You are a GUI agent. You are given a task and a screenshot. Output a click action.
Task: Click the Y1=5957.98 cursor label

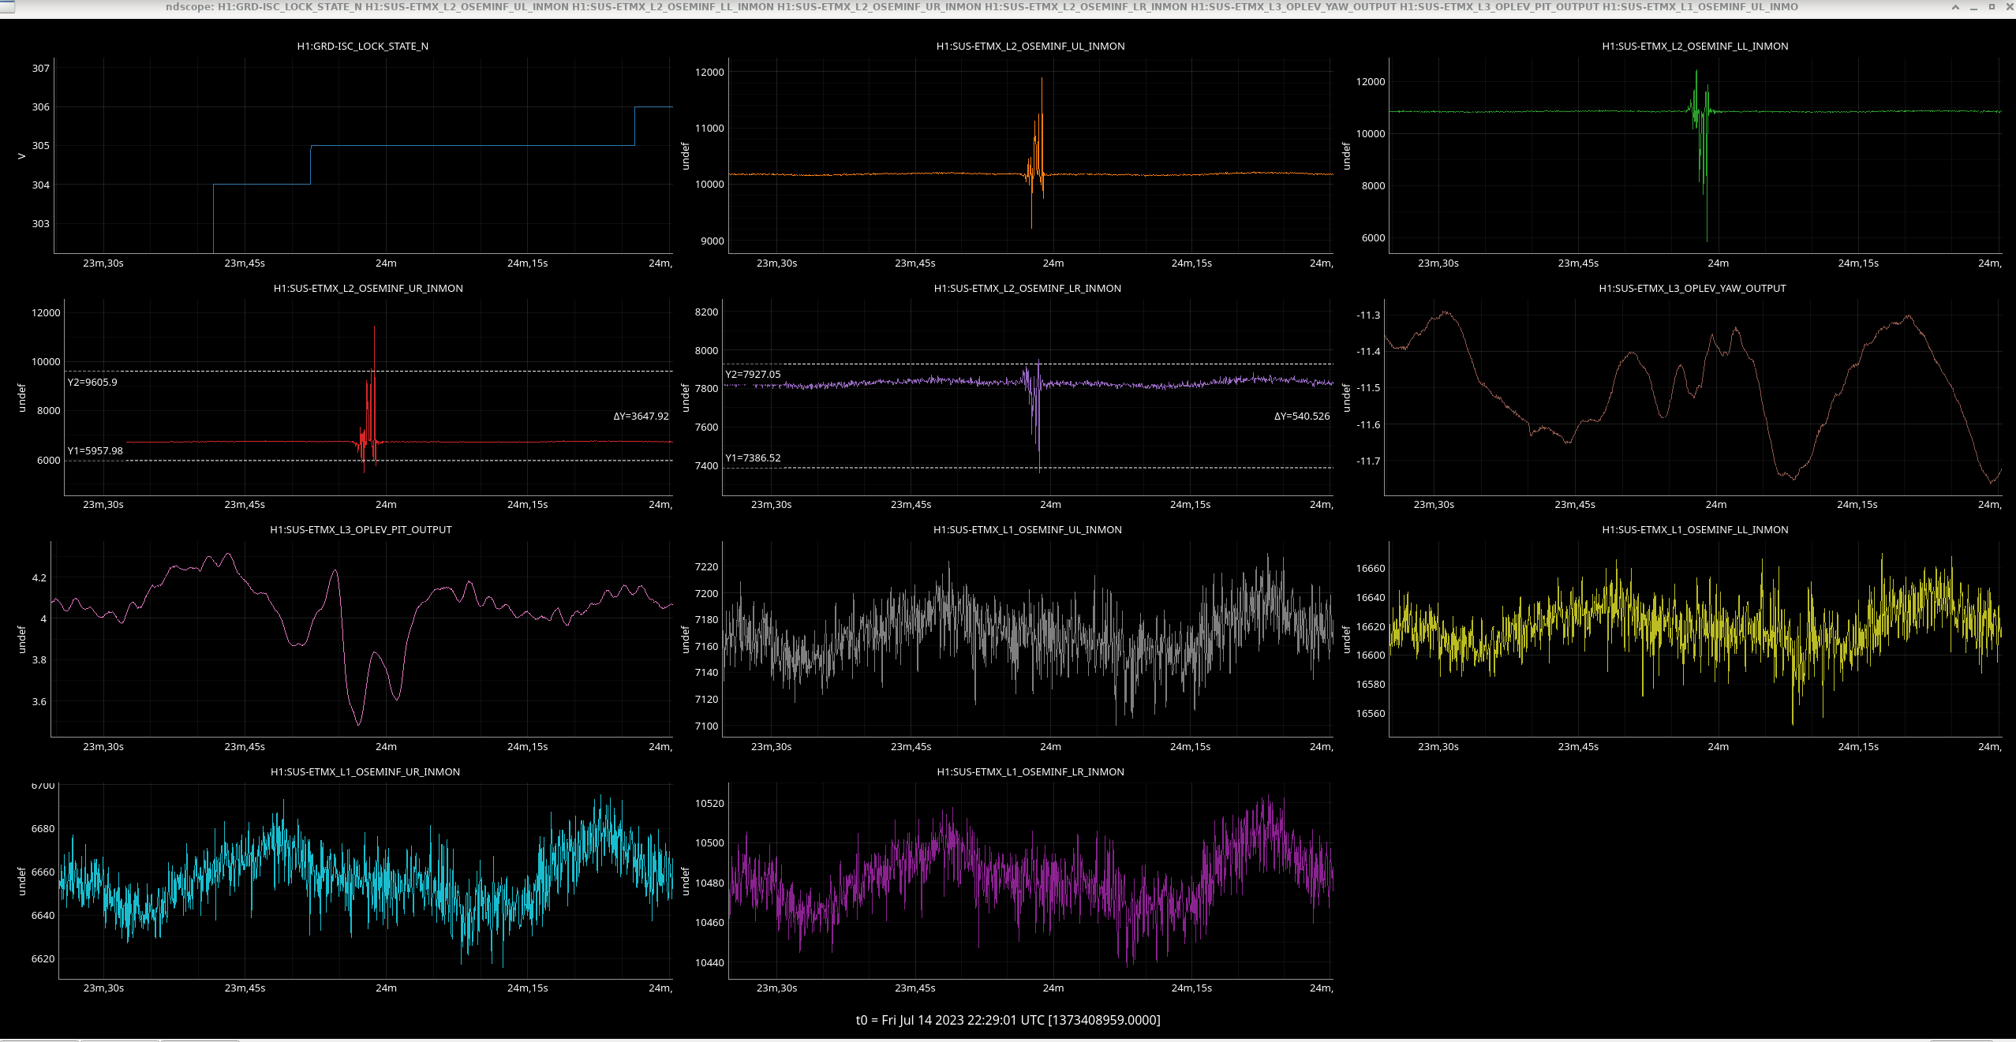[95, 451]
